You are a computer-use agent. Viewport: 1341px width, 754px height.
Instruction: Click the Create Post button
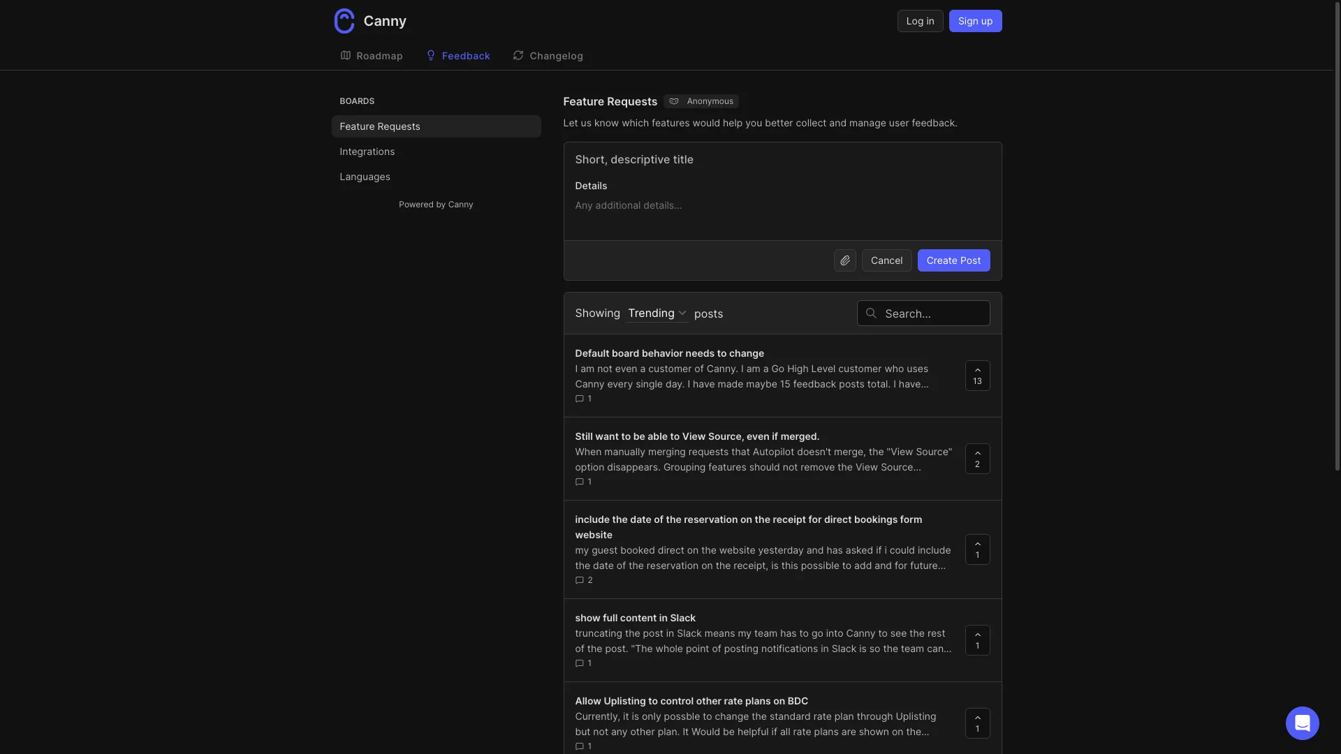point(954,260)
